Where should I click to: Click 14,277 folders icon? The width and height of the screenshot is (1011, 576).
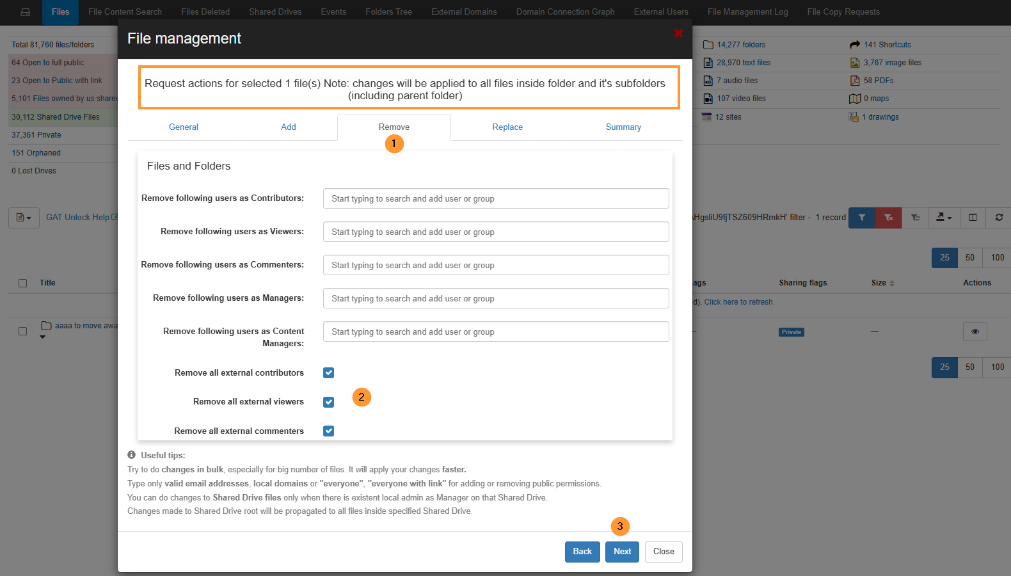[x=708, y=45]
